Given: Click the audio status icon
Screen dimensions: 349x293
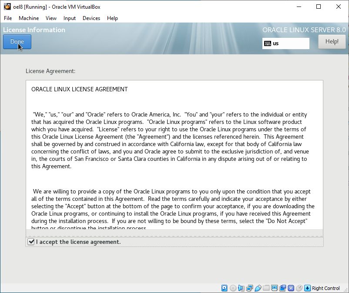Looking at the screenshot, I should click(241, 288).
